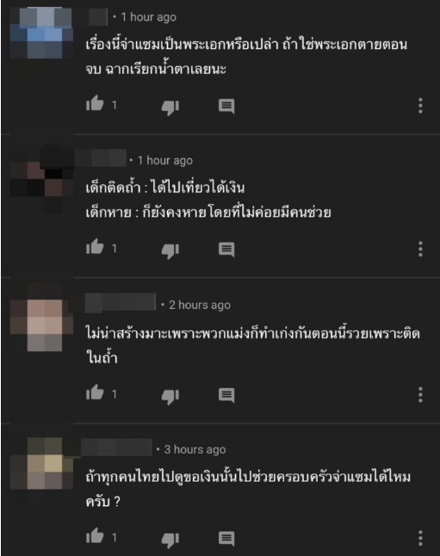Image resolution: width=440 pixels, height=556 pixels.
Task: Like the comment posted 2 hours ago
Action: pos(95,392)
